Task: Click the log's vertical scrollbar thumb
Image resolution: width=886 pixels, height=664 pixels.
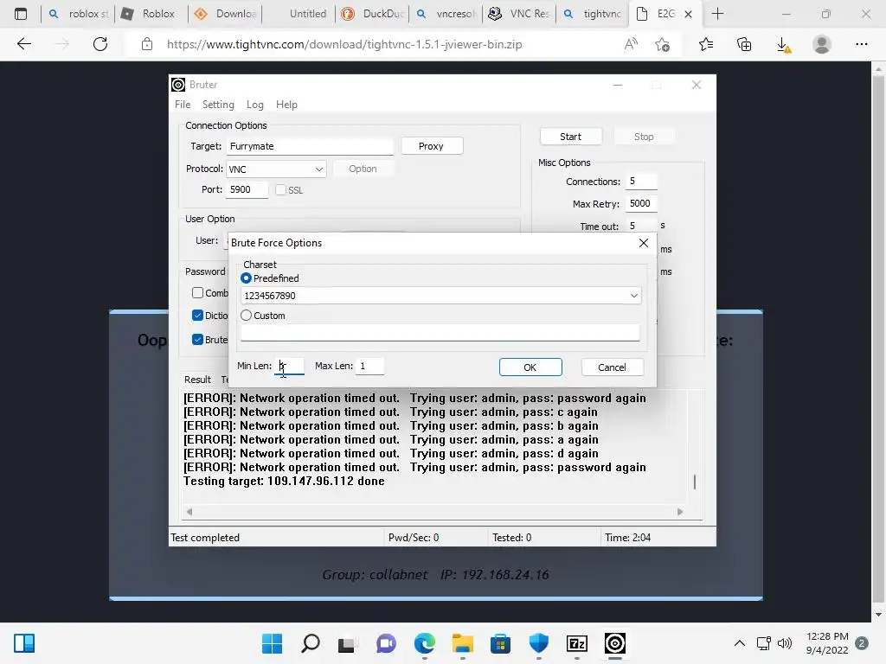Action: coord(695,482)
